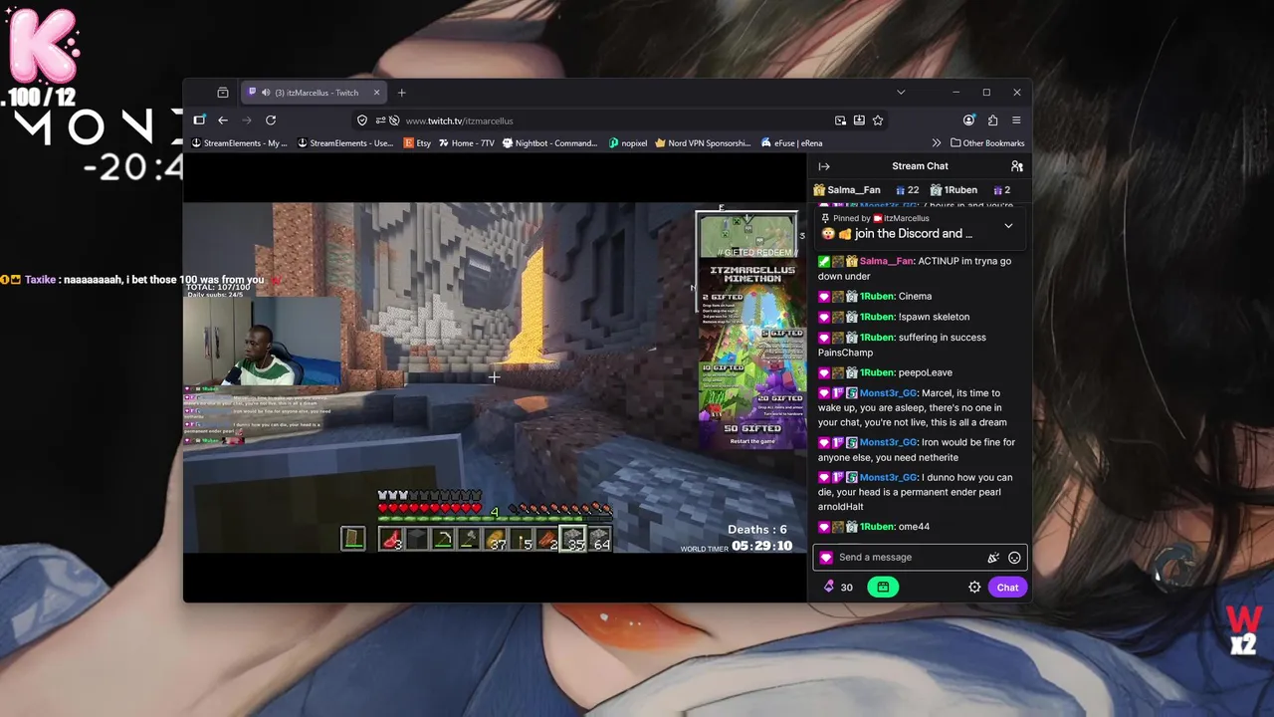This screenshot has width=1274, height=717.
Task: Show more bookmarks chevron
Action: coord(936,143)
